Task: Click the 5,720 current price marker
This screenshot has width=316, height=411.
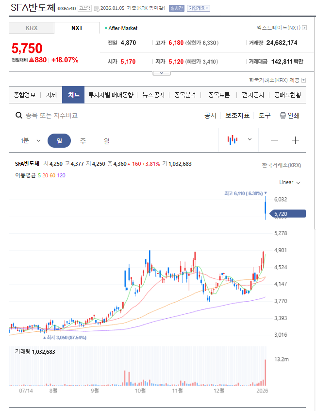Action: [x=288, y=214]
